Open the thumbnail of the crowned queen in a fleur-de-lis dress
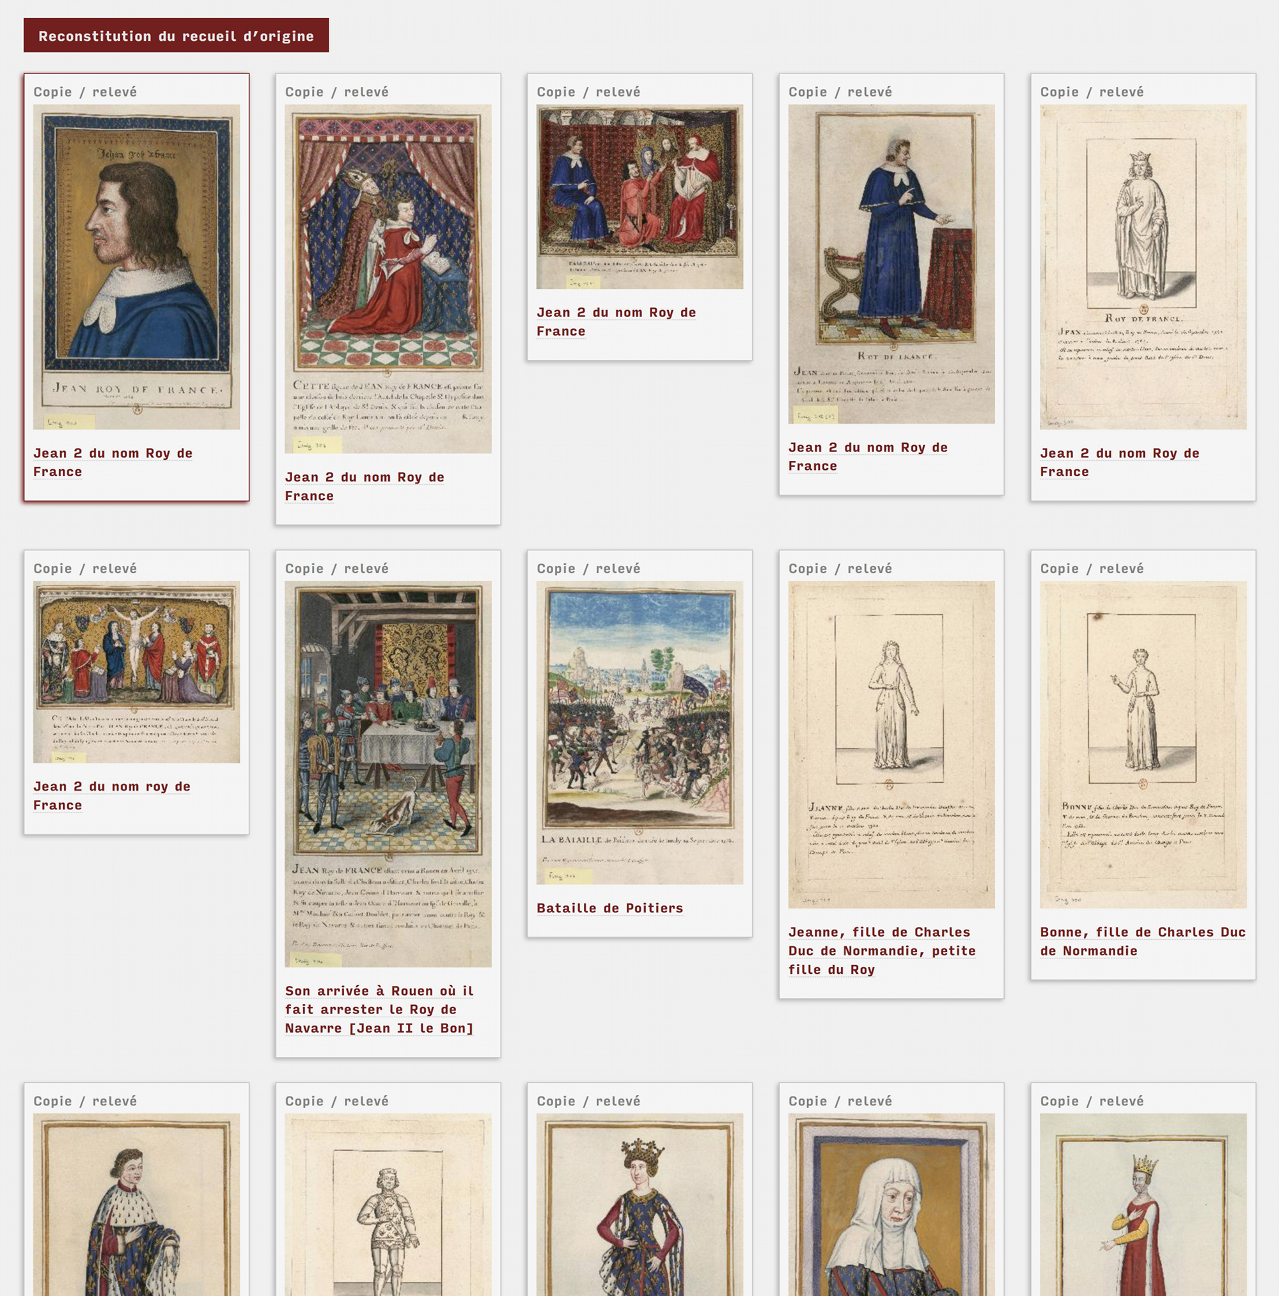1279x1296 pixels. tap(639, 1204)
